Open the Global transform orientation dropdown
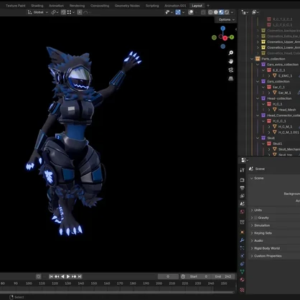 38,12
